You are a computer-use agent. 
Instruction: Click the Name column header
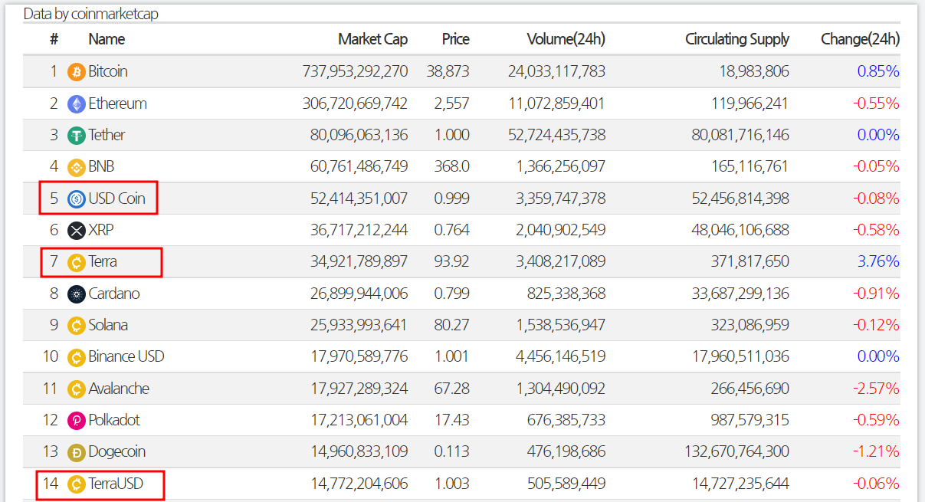click(107, 39)
